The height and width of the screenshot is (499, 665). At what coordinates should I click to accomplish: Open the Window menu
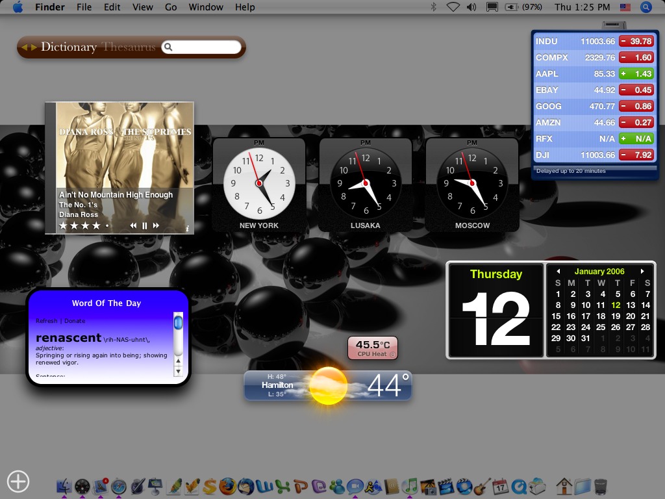206,6
